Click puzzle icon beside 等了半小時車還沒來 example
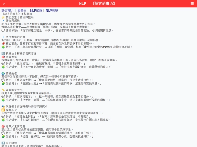This screenshot has height=147, width=197. point(3,47)
